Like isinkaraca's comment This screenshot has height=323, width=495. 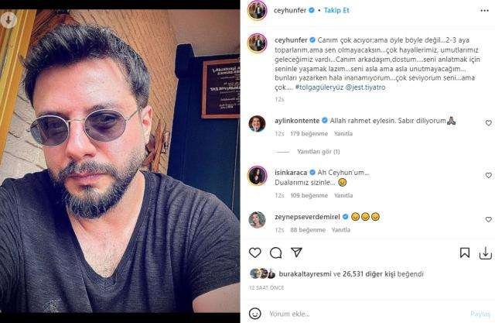pyautogui.click(x=488, y=175)
